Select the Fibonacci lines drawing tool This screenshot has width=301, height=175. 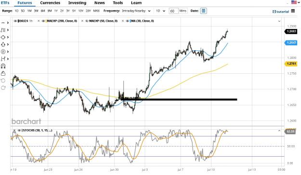click(x=3, y=30)
